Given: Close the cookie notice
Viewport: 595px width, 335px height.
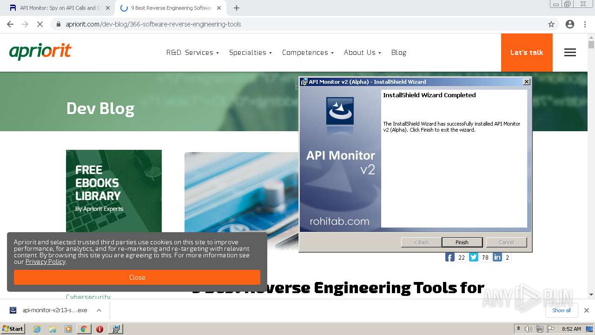Looking at the screenshot, I should pos(137,277).
